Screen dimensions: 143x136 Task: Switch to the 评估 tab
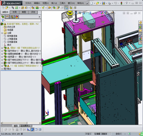click(33, 12)
